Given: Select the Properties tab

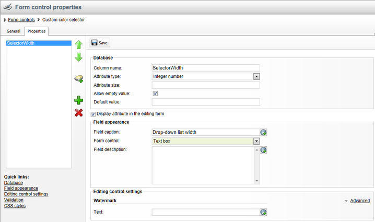Looking at the screenshot, I should (x=37, y=31).
